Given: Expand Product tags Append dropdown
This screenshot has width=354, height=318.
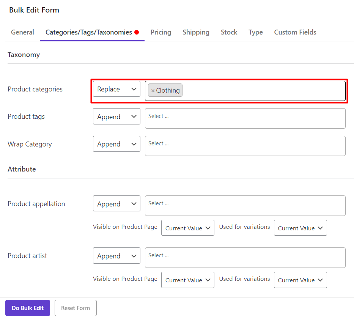Looking at the screenshot, I should 116,117.
